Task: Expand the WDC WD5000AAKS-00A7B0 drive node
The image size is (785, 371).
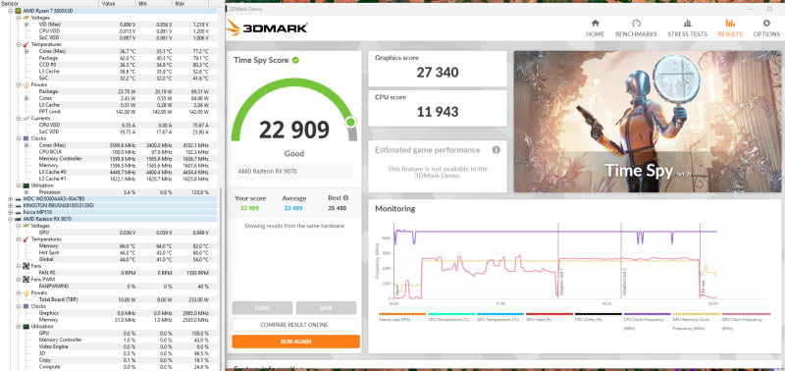Action: coord(11,199)
